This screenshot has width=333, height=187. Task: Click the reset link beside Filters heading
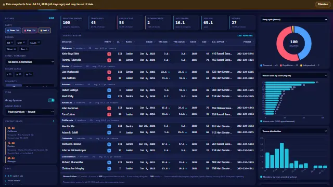(x=52, y=18)
